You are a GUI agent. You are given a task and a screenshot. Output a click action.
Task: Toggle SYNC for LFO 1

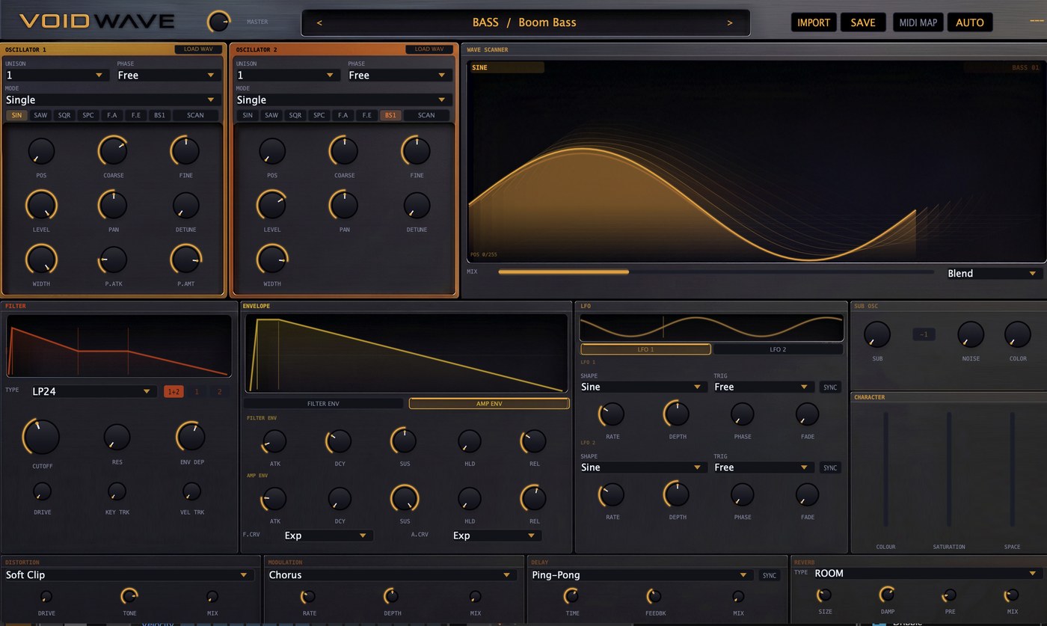(x=830, y=387)
